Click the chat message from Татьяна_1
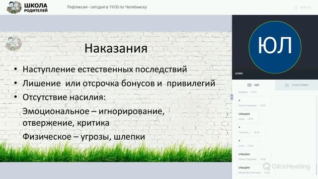 click(251, 130)
